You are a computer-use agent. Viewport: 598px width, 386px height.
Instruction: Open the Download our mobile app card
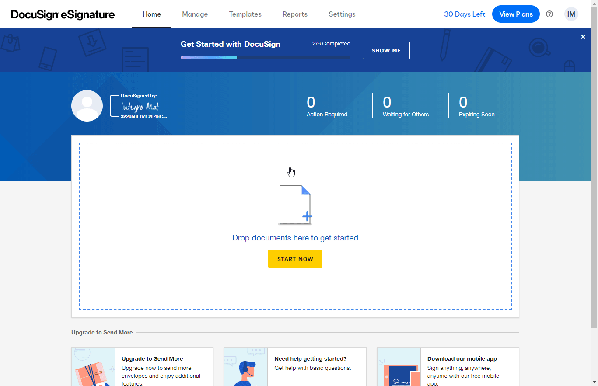[448, 367]
